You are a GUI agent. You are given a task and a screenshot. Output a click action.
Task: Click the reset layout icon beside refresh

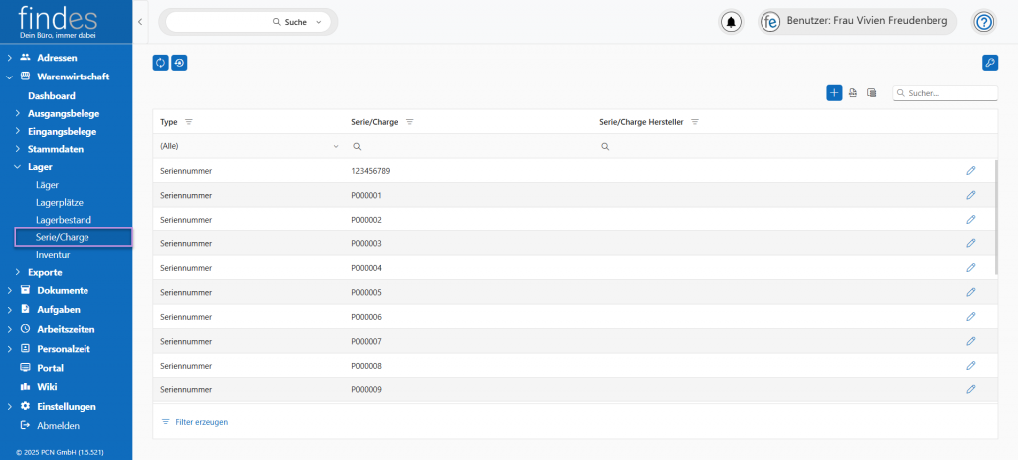tap(179, 63)
